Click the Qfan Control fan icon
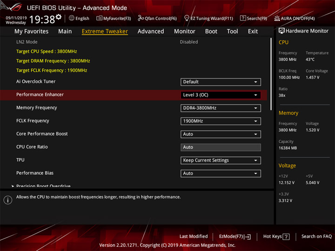Viewport: 335px width, 251px height. [x=141, y=18]
